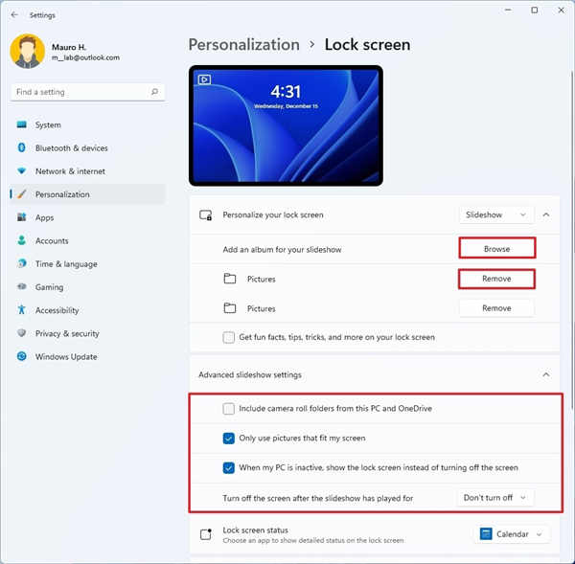
Task: Check Include camera roll folders option
Action: pyautogui.click(x=228, y=408)
